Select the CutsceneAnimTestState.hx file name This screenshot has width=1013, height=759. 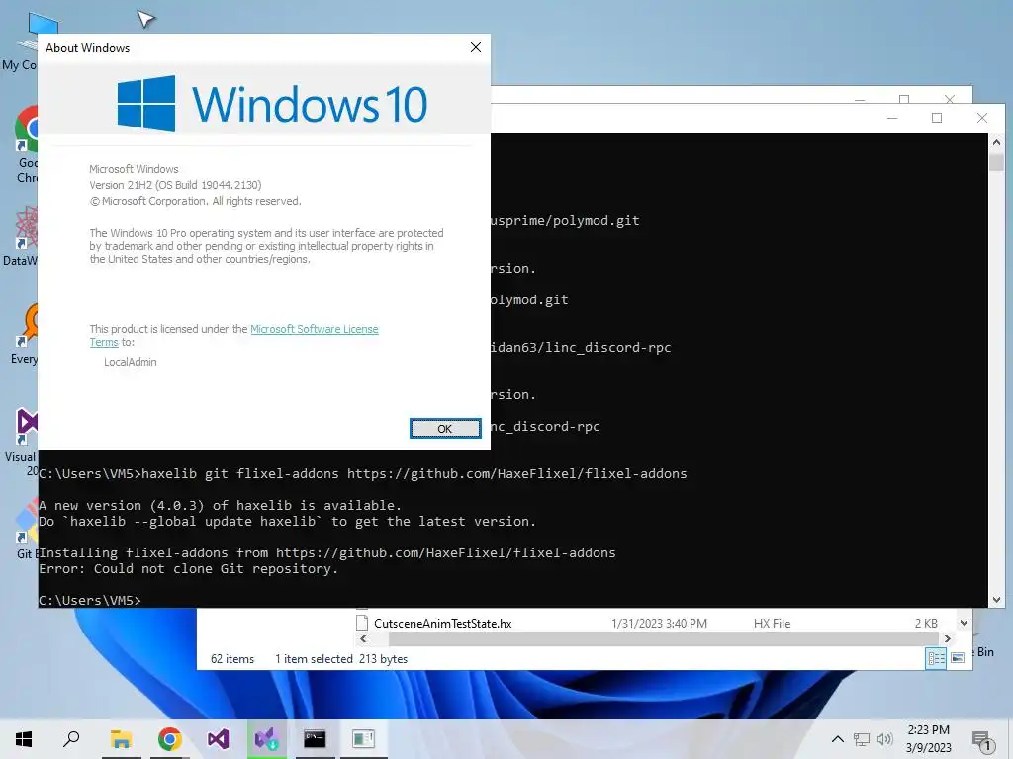pyautogui.click(x=442, y=624)
